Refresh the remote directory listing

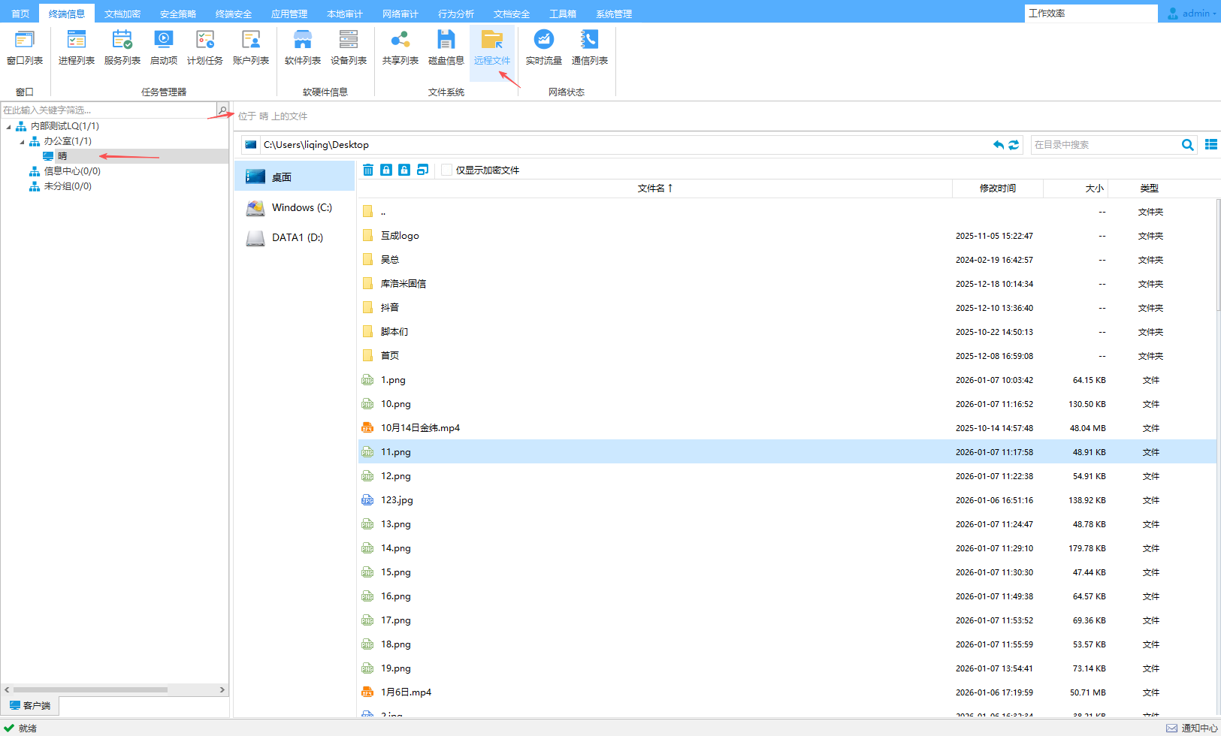pyautogui.click(x=1014, y=145)
